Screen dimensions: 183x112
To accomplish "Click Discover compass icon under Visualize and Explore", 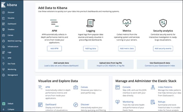I will [x=76, y=105].
